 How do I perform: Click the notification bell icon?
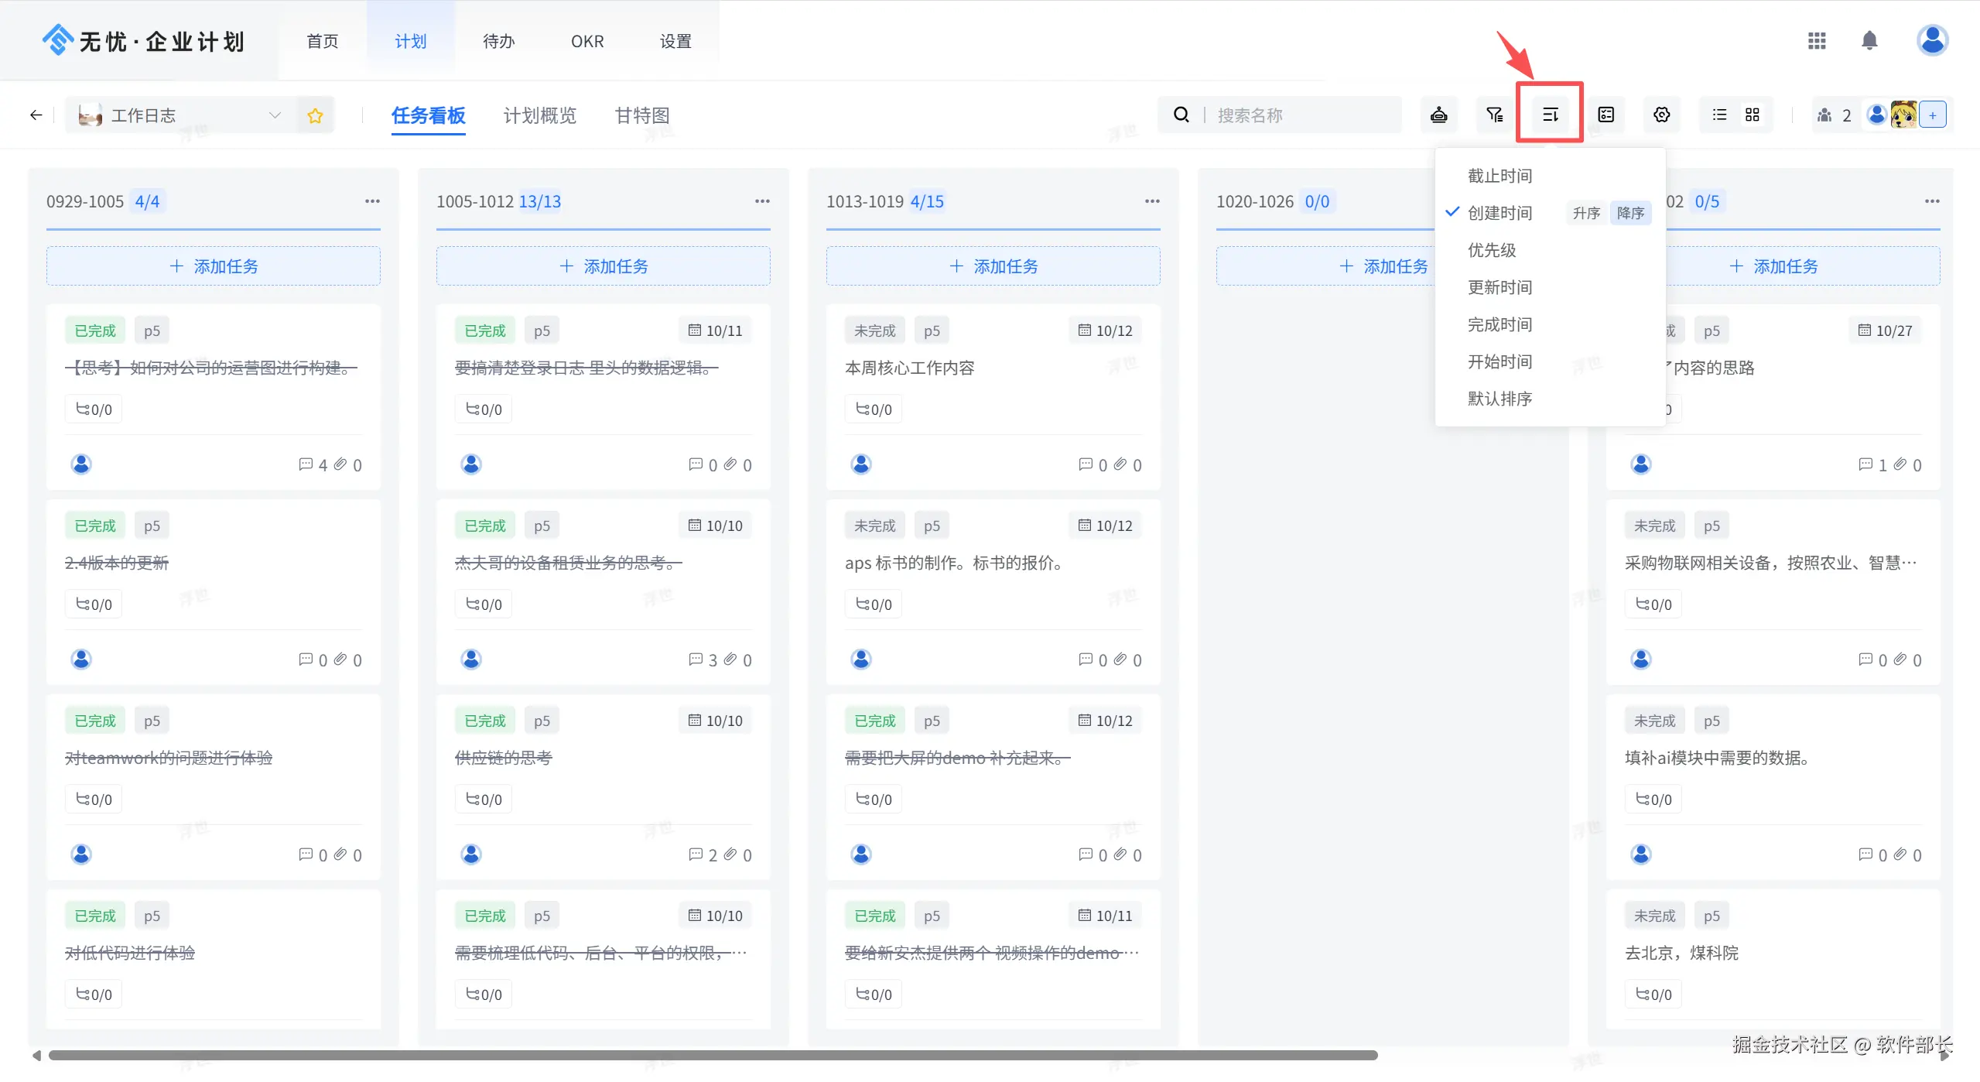click(x=1869, y=40)
